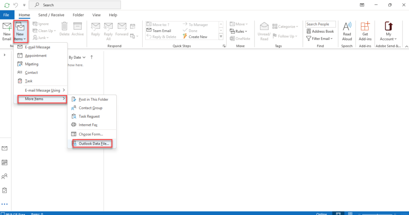Select Create New quick step
409x215 pixels.
pos(195,37)
